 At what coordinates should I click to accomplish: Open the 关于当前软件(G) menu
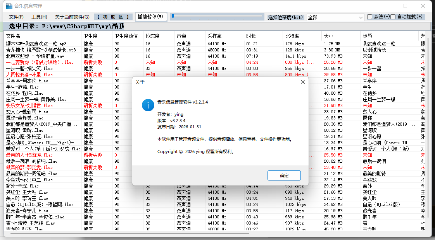tap(72, 17)
